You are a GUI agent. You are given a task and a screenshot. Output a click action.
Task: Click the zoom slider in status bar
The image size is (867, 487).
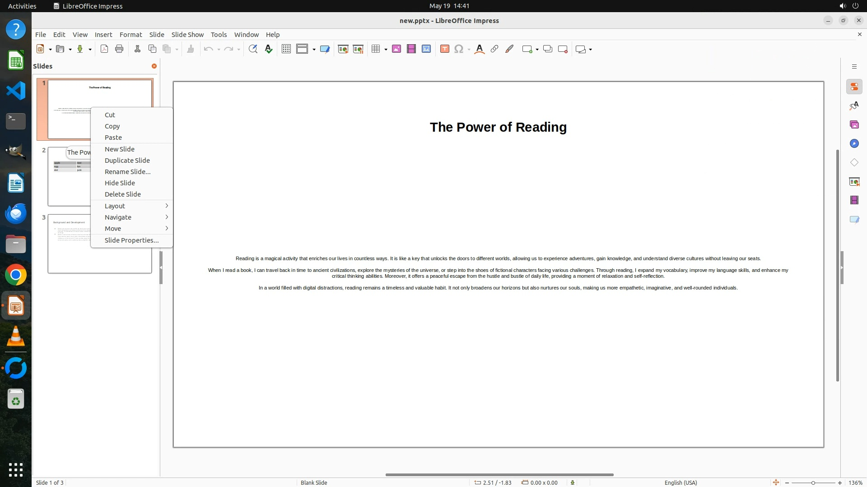[813, 482]
